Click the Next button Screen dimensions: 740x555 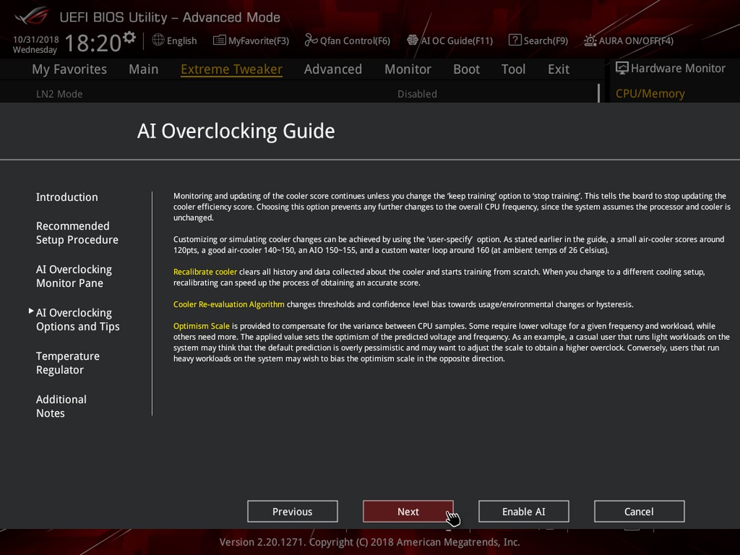click(x=408, y=512)
